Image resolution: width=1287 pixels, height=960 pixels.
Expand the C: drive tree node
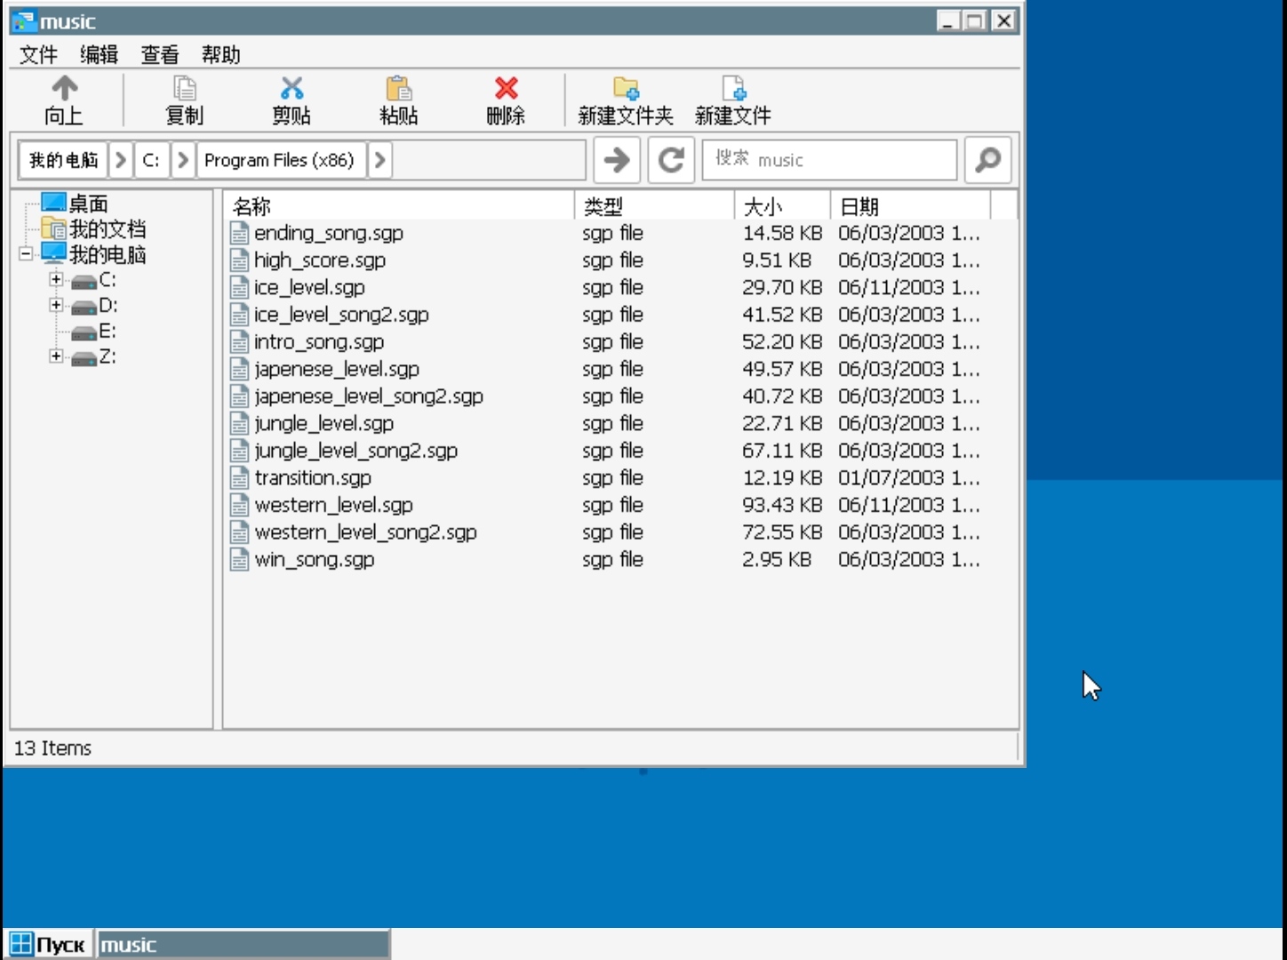(56, 280)
